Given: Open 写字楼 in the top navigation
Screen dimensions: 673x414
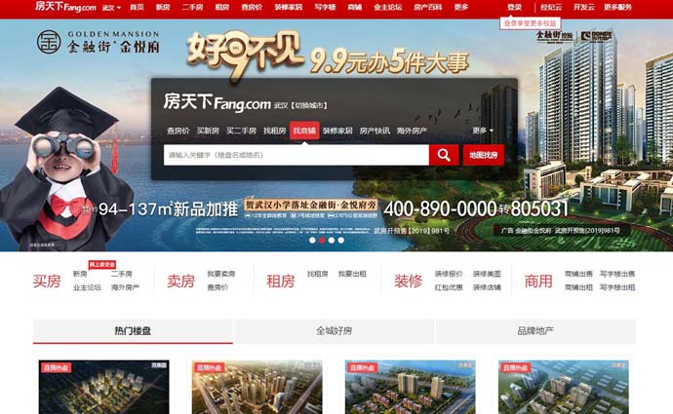Looking at the screenshot, I should click(x=325, y=7).
